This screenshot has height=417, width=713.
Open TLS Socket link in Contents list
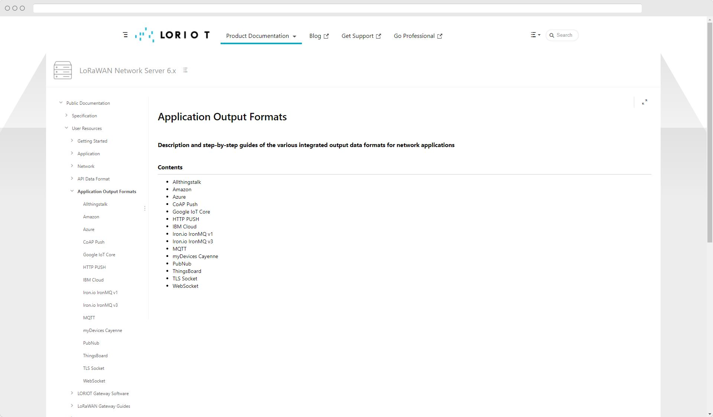[185, 278]
